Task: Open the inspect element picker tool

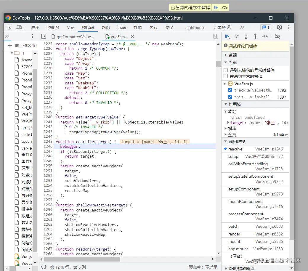Action: [9, 27]
